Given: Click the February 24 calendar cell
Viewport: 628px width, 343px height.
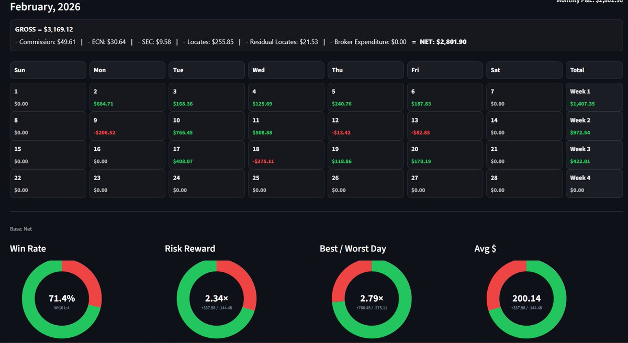Looking at the screenshot, I should (x=207, y=183).
